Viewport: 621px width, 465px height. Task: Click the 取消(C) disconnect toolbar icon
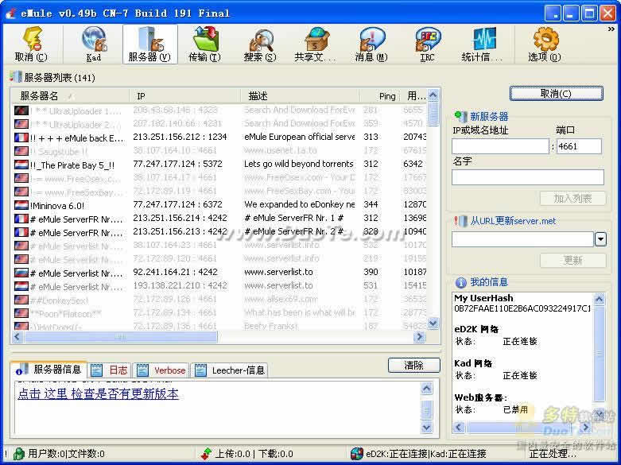pyautogui.click(x=31, y=44)
